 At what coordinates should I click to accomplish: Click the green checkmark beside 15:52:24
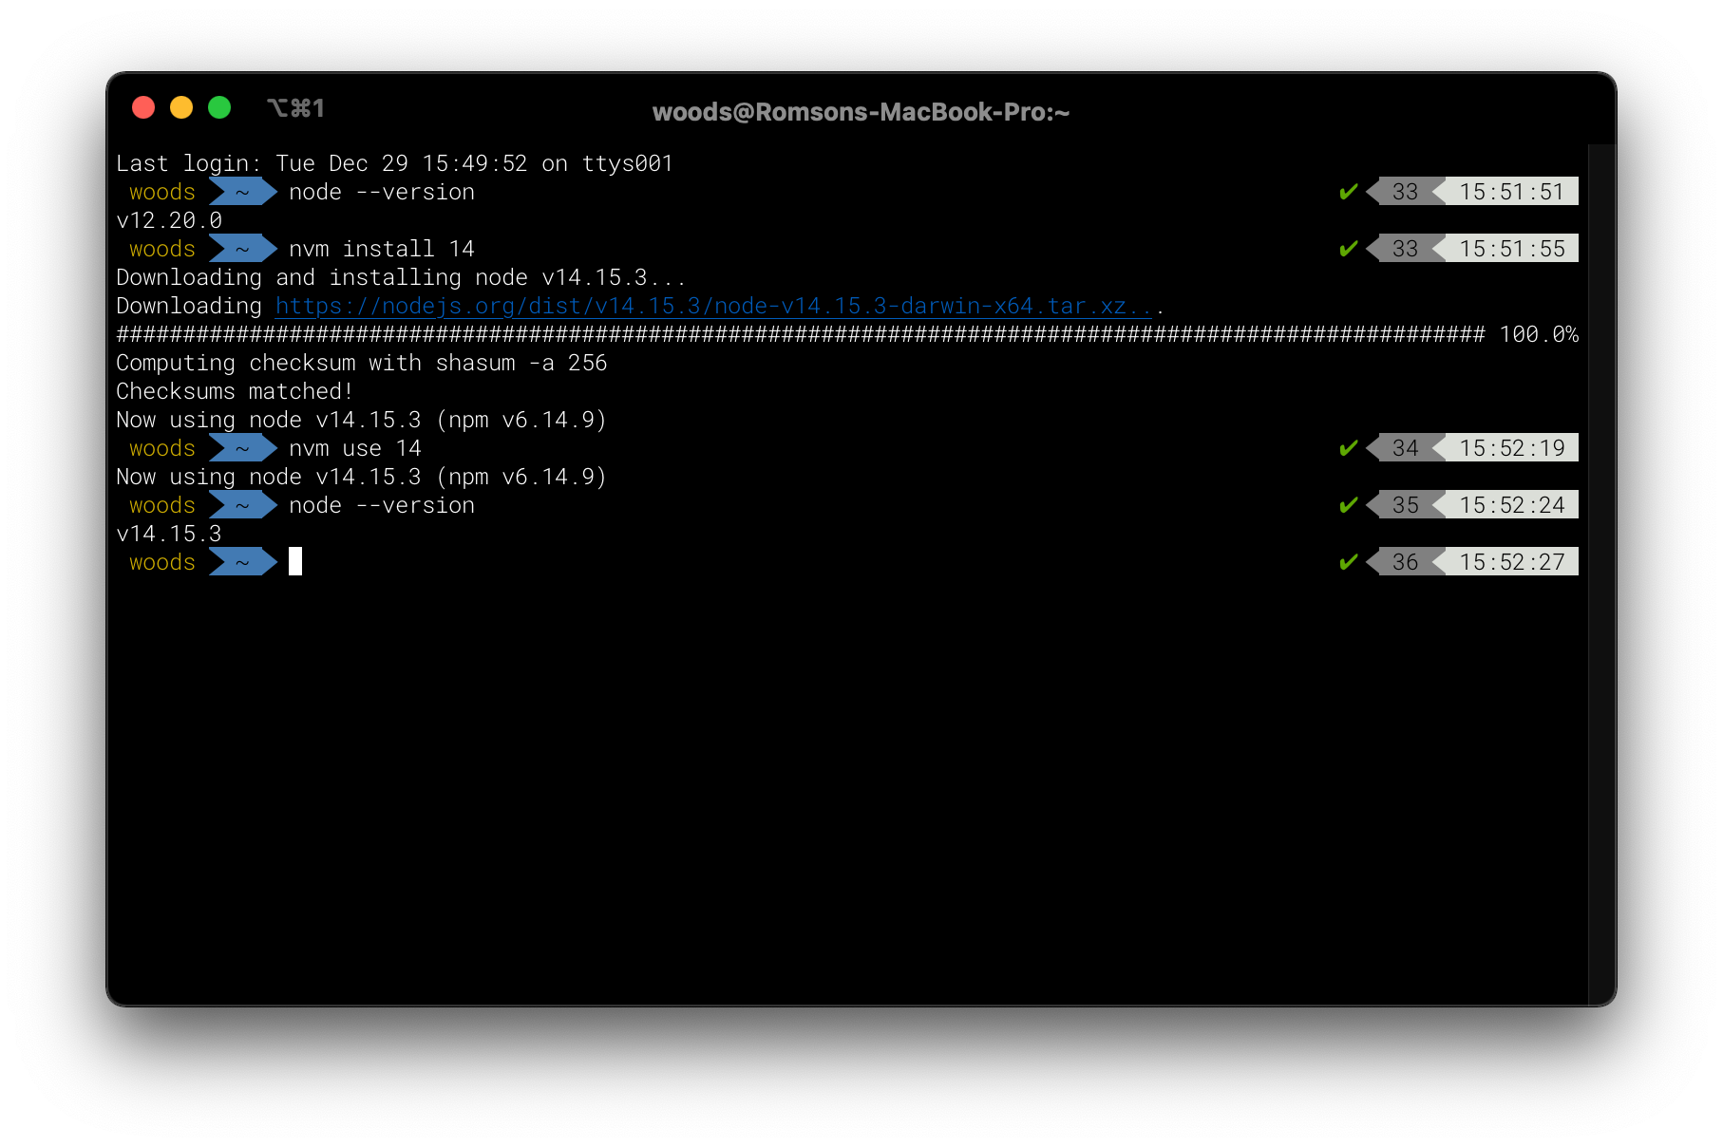[1348, 505]
